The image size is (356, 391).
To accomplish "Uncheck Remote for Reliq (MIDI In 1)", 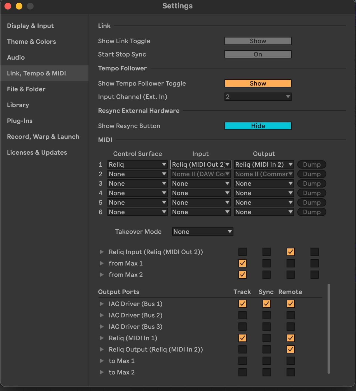I will (291, 338).
